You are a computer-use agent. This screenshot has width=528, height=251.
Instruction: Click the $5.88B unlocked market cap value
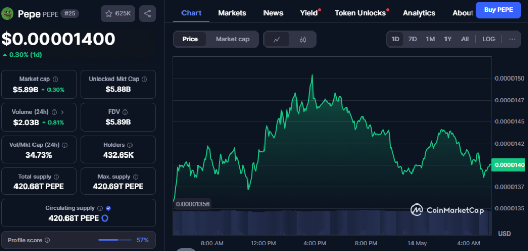tap(118, 90)
